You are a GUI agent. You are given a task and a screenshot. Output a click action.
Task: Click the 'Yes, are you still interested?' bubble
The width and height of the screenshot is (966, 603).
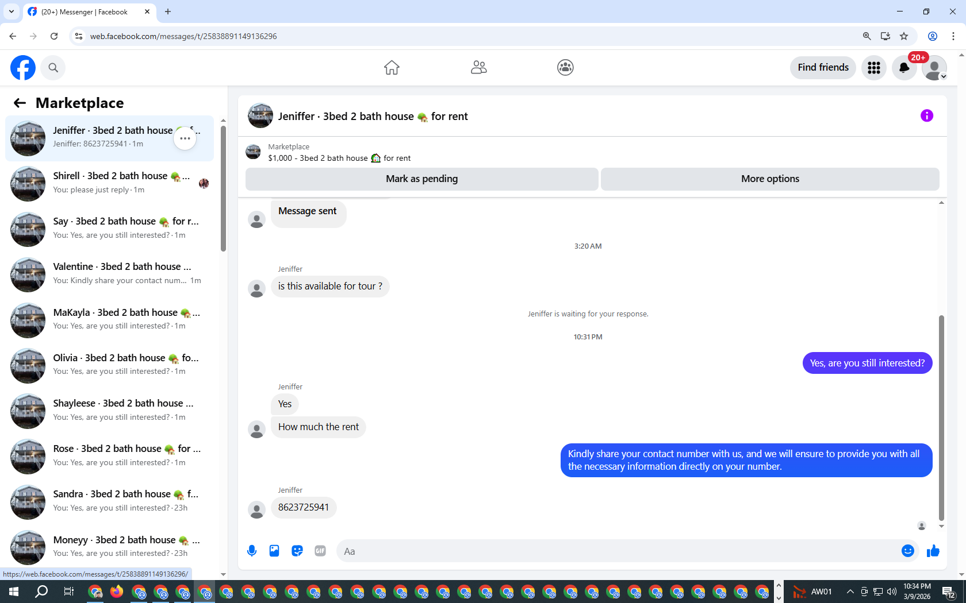[x=867, y=363]
